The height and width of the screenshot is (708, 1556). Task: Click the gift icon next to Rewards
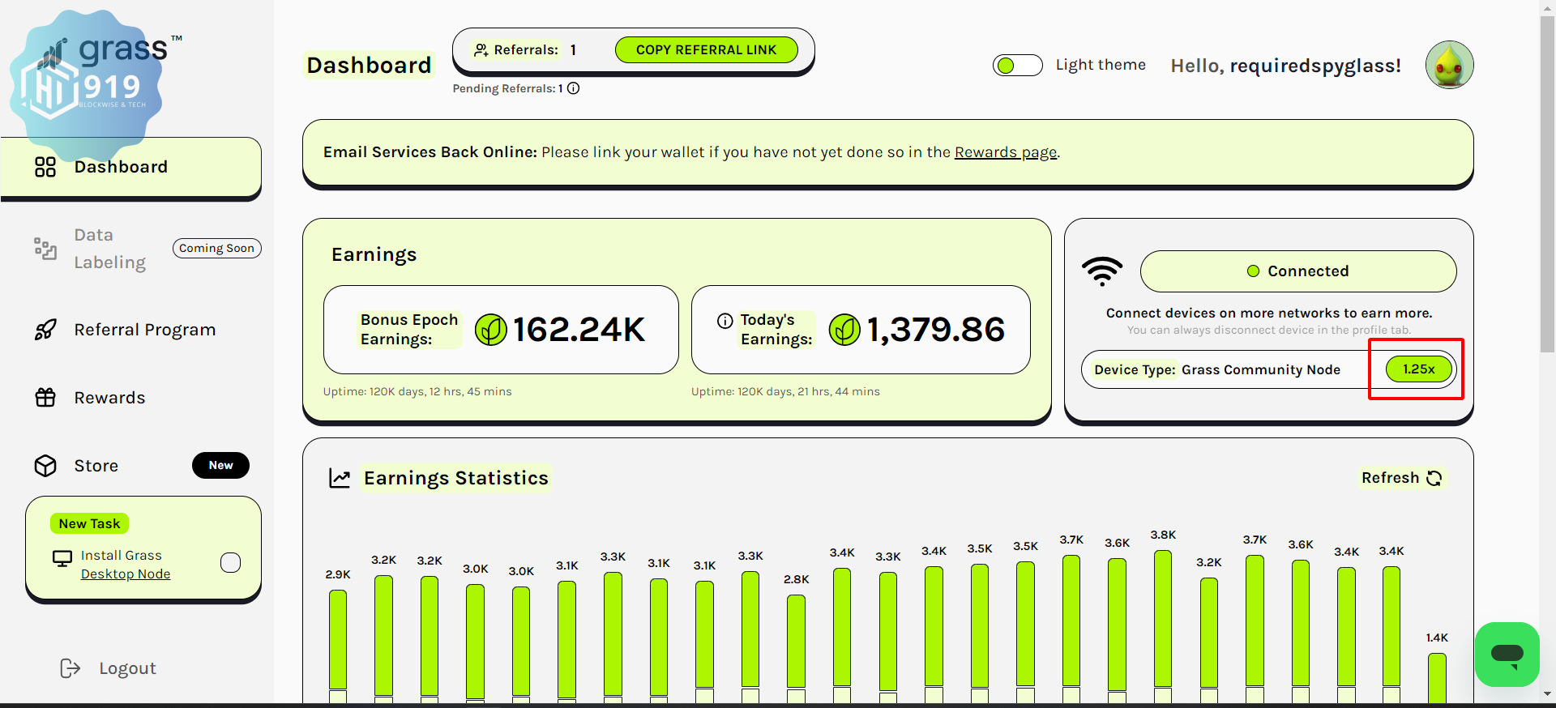coord(45,398)
